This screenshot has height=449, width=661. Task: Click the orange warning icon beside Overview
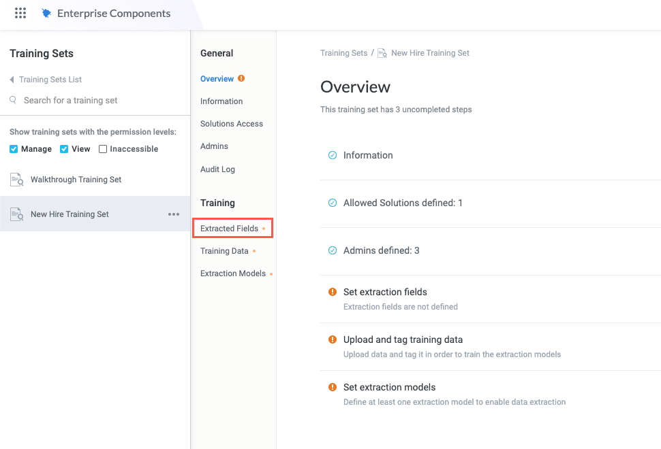click(x=241, y=79)
